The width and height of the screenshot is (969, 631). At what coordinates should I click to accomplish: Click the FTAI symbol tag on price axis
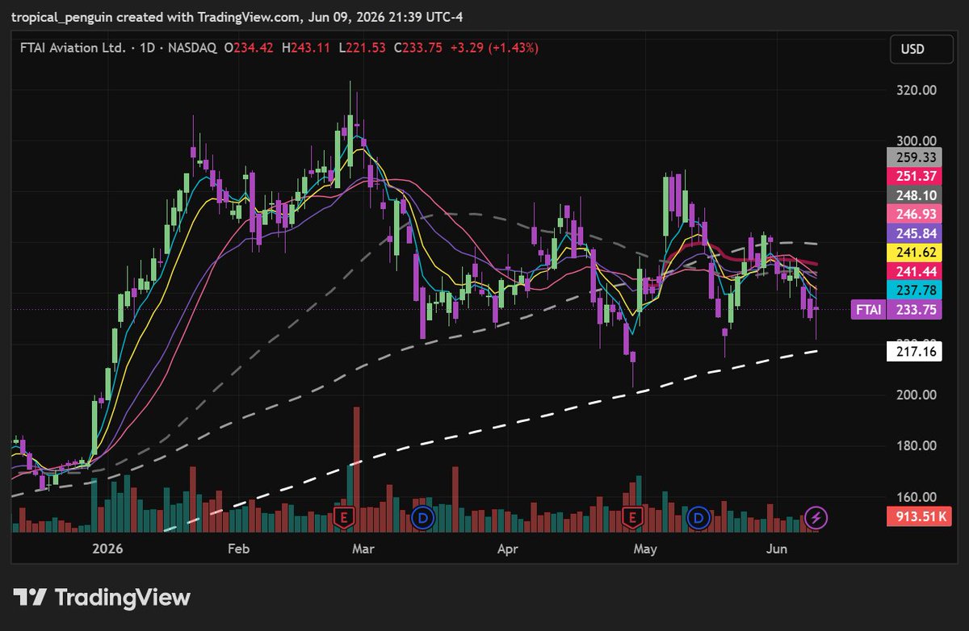pyautogui.click(x=867, y=309)
